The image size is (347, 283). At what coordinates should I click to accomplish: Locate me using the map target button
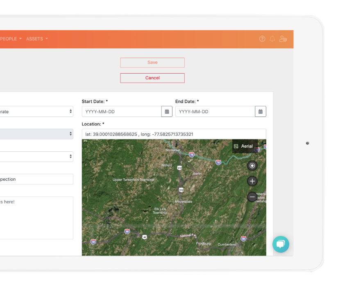(252, 166)
